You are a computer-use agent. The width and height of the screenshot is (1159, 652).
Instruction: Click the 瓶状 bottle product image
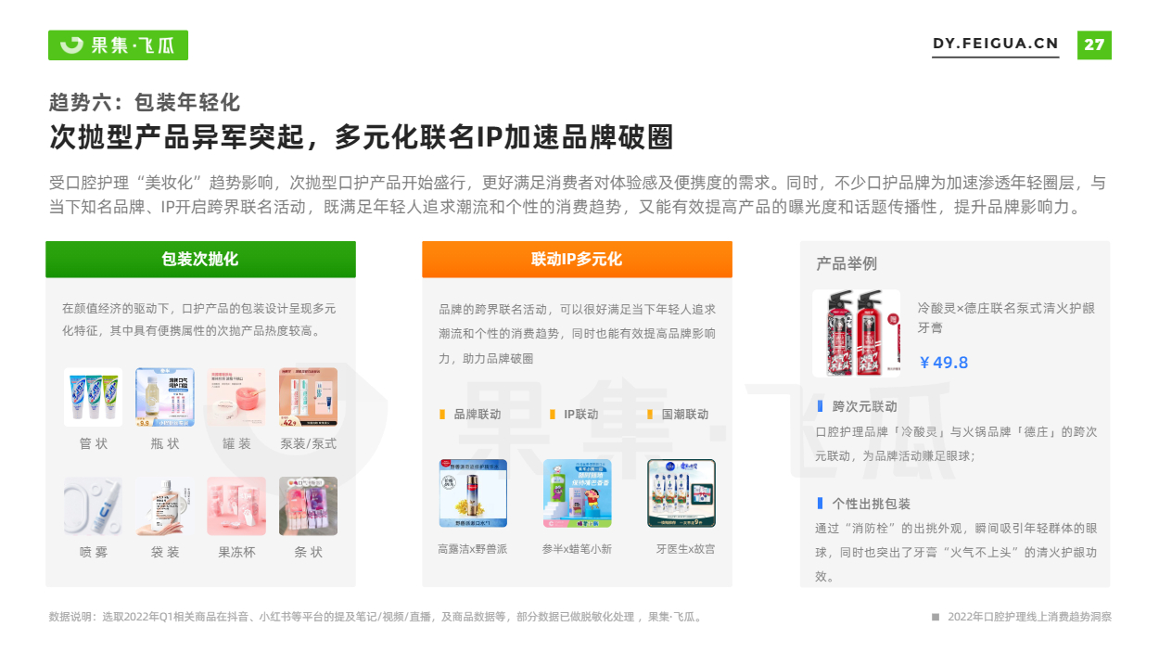165,397
